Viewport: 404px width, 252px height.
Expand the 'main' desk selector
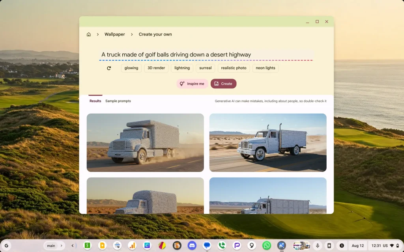tap(54, 246)
